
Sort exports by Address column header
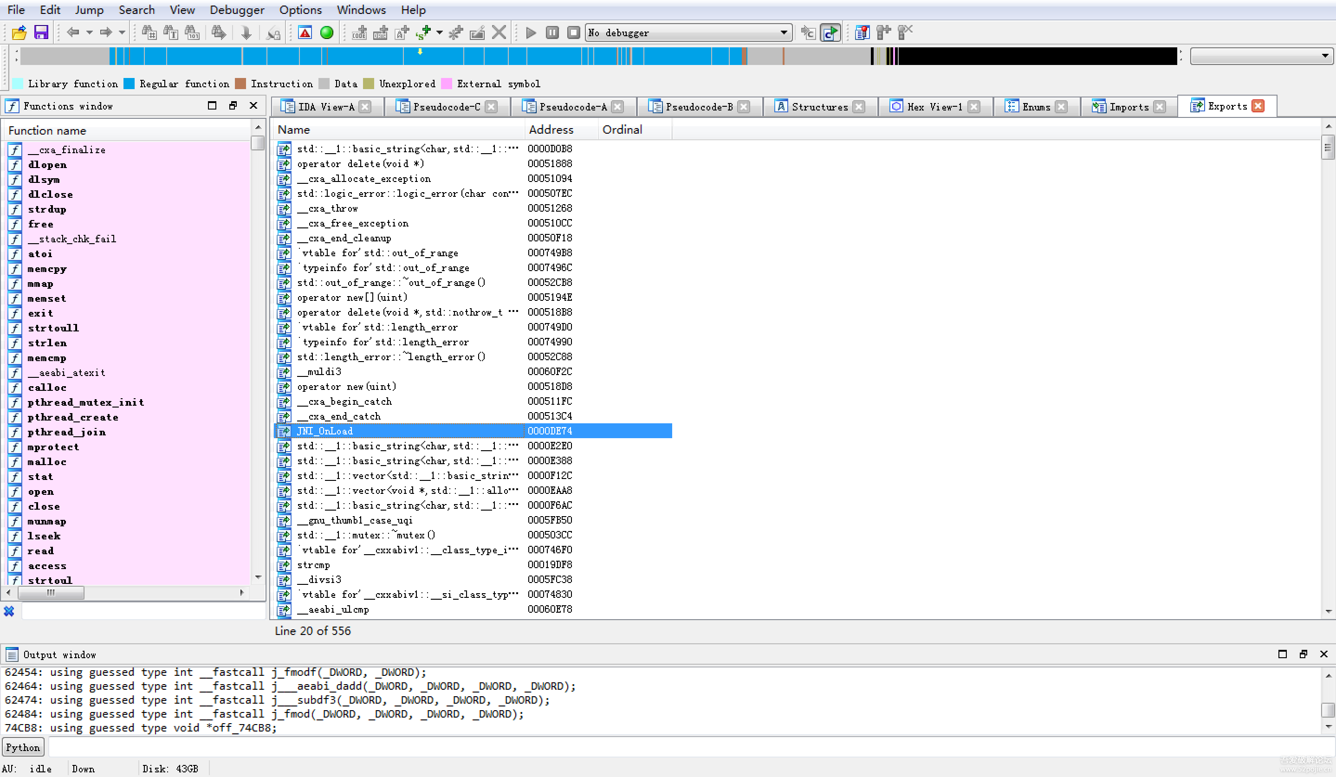coord(551,129)
